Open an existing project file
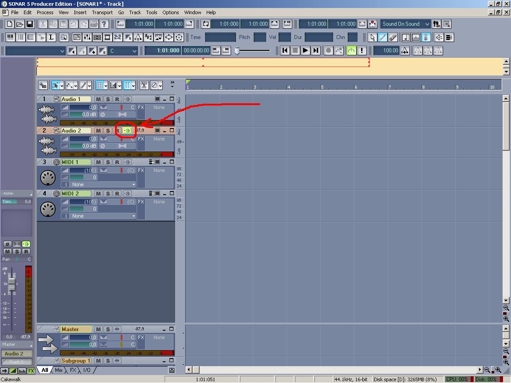Viewport: 511px width, 383px height. tap(20, 24)
